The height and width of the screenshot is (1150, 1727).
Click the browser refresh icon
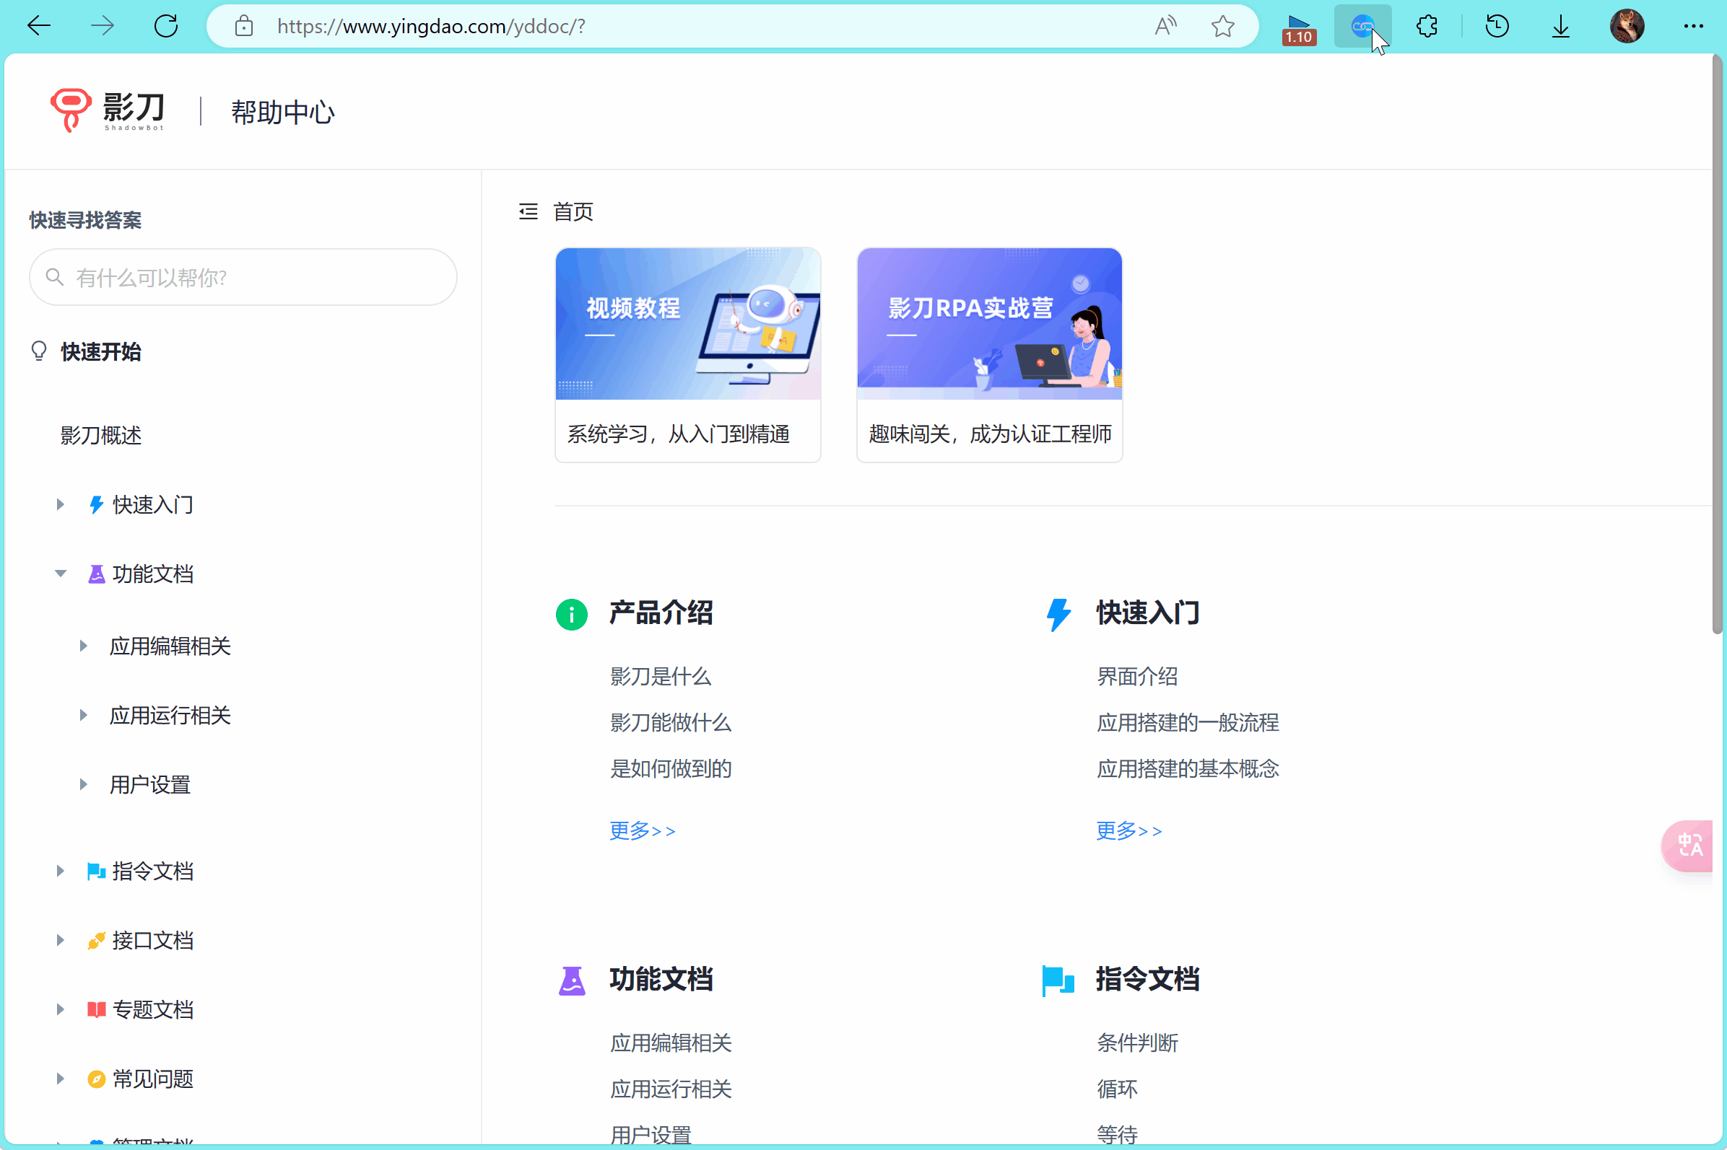point(166,27)
